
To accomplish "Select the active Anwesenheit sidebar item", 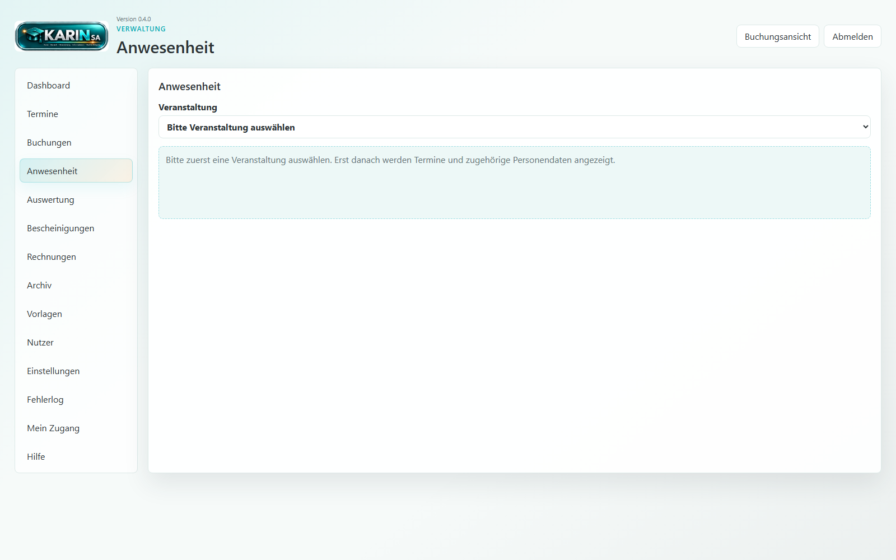I will 76,171.
